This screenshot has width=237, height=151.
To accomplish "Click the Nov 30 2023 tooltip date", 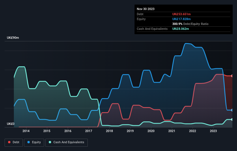I will [145, 9].
